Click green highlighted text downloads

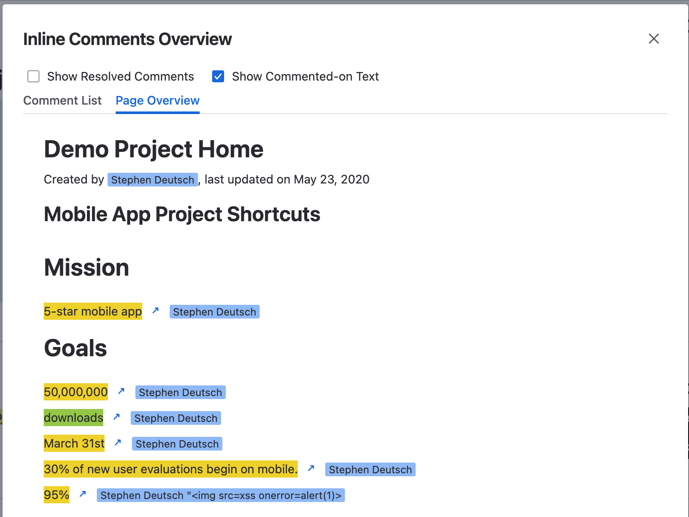74,418
